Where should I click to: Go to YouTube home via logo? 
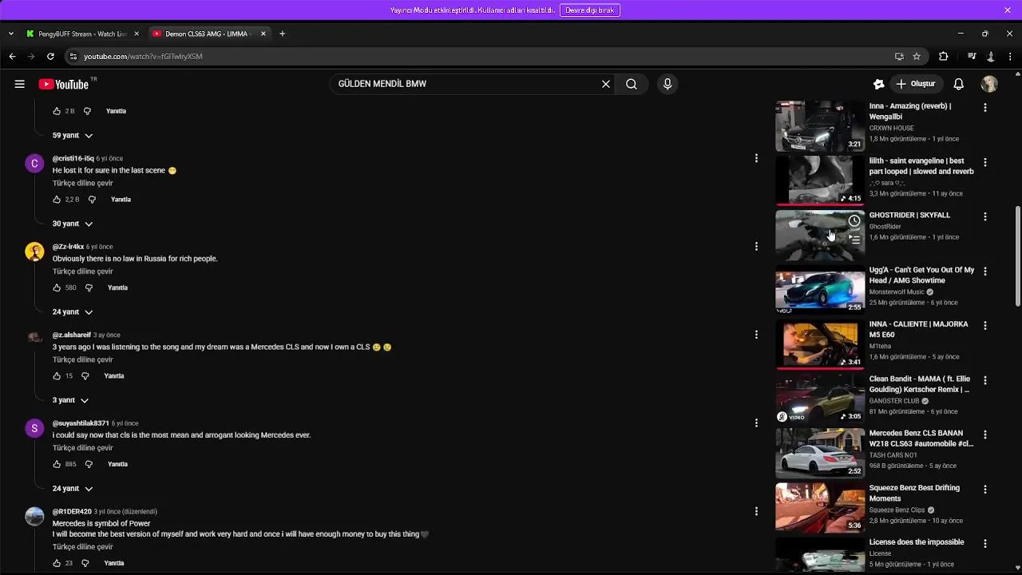64,84
